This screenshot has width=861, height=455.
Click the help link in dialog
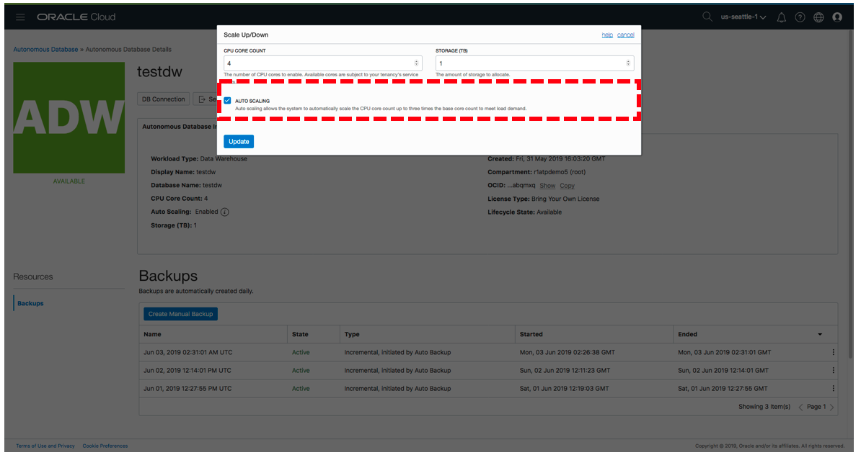click(x=606, y=35)
